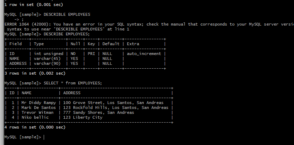The height and width of the screenshot is (145, 294).
Task: Click the 'Field' column header
Action: 16,44
